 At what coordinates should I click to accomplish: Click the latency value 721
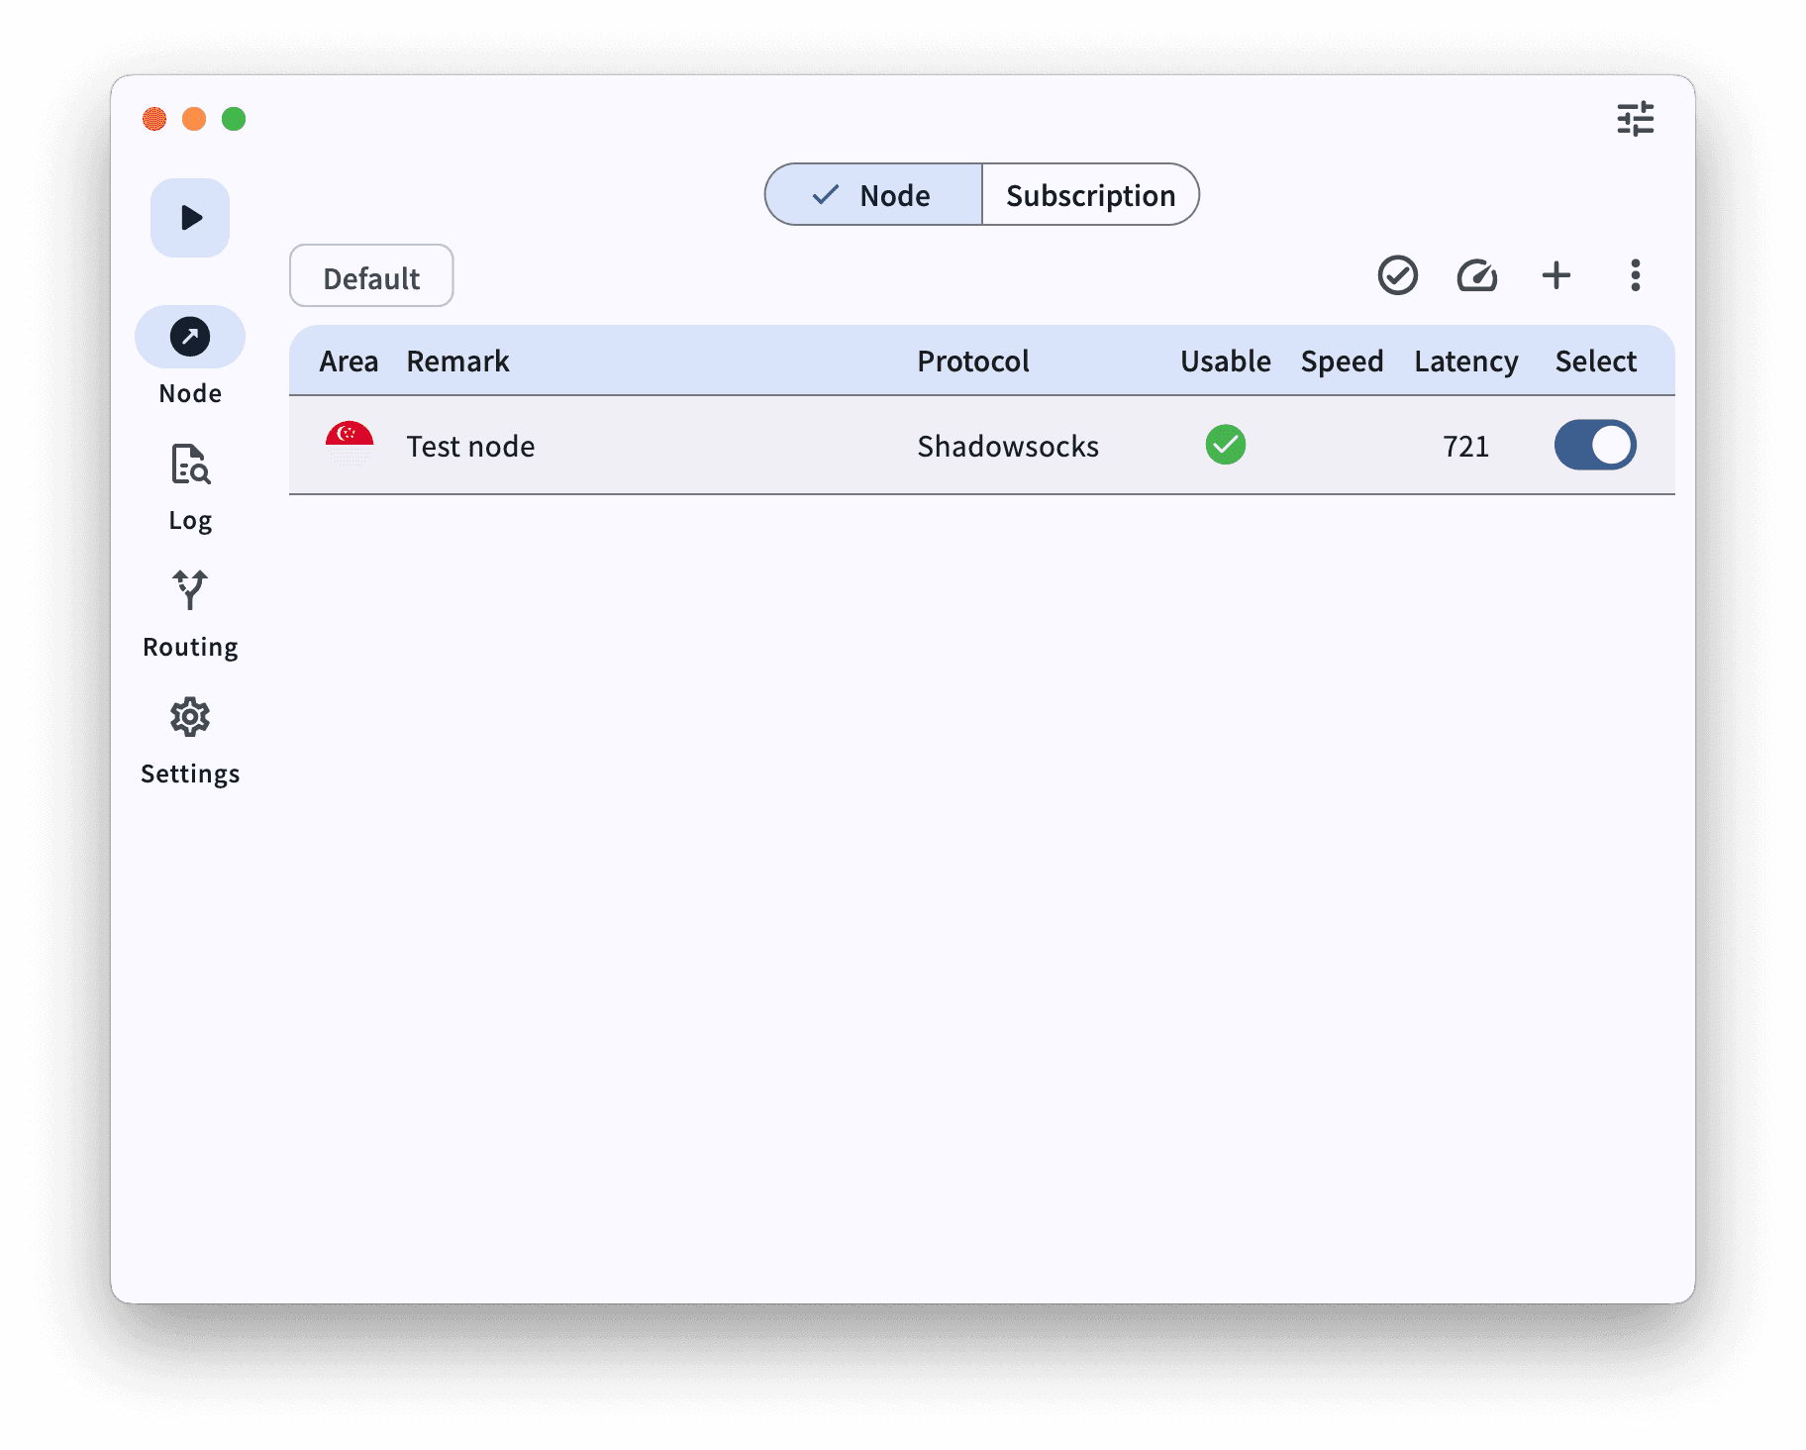click(1465, 447)
